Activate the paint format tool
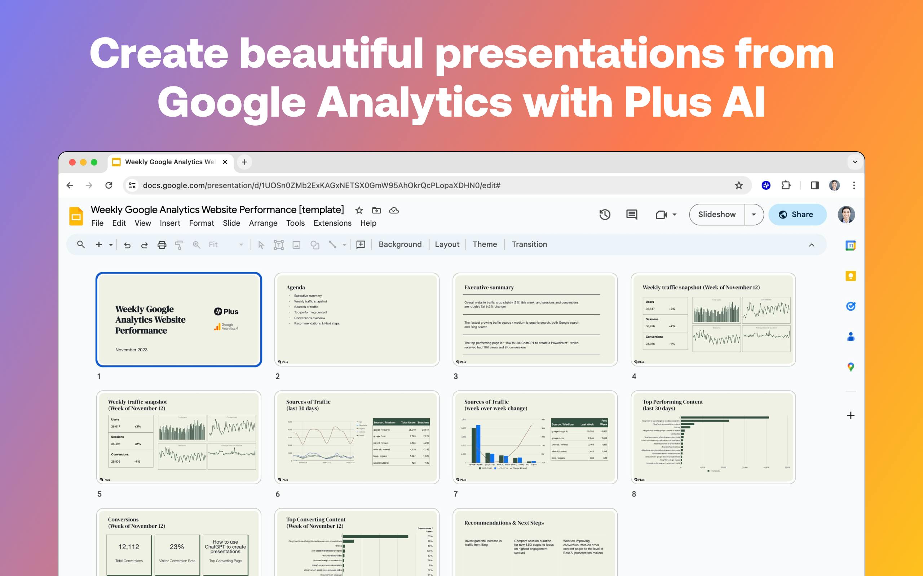 click(x=179, y=244)
